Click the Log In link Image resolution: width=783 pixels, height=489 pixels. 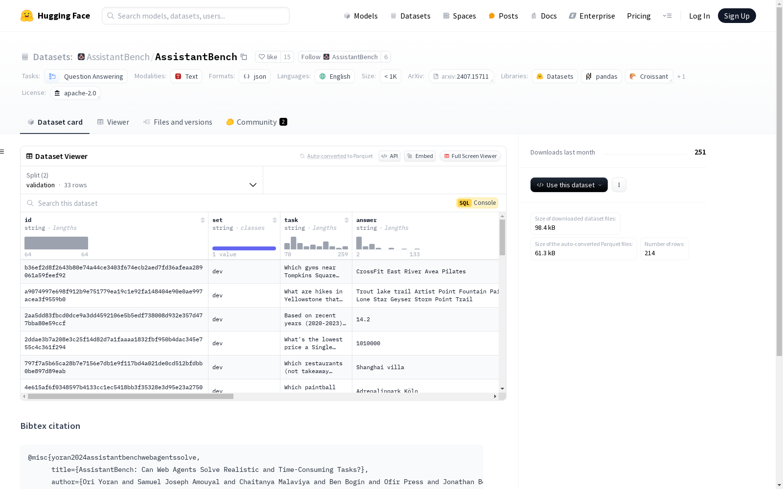(699, 16)
